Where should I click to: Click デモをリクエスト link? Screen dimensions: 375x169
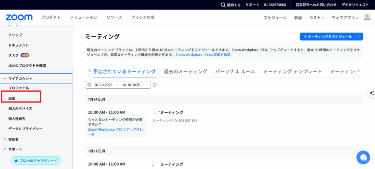pyautogui.click(x=355, y=5)
